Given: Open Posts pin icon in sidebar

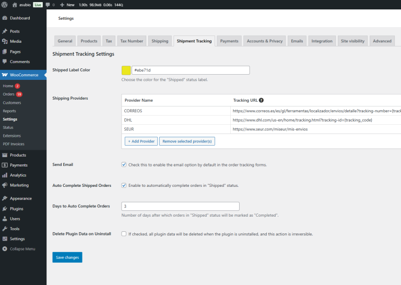Looking at the screenshot, I should (x=5, y=31).
